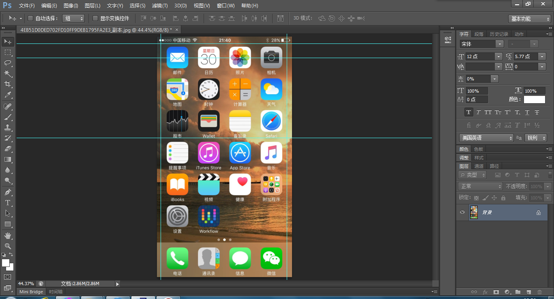This screenshot has width=554, height=299.
Task: Hide the 背景 layer with eye icon
Action: coord(462,212)
